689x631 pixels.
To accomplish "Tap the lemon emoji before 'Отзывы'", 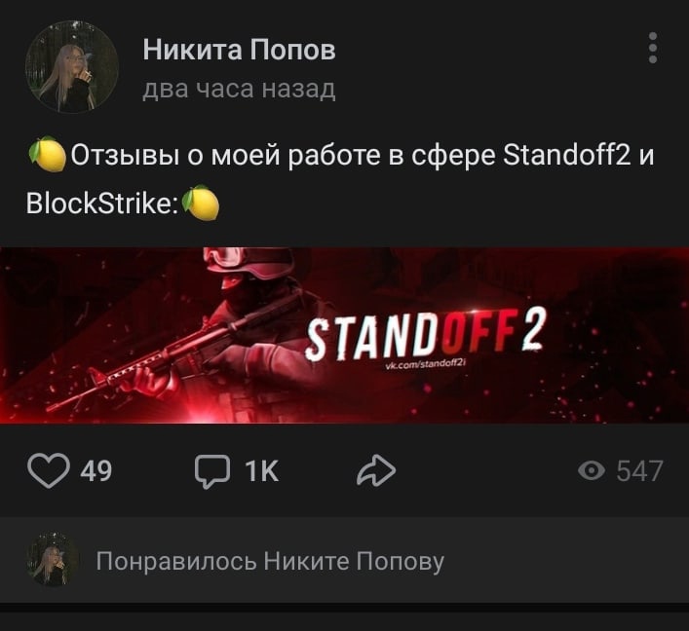I will 48,154.
